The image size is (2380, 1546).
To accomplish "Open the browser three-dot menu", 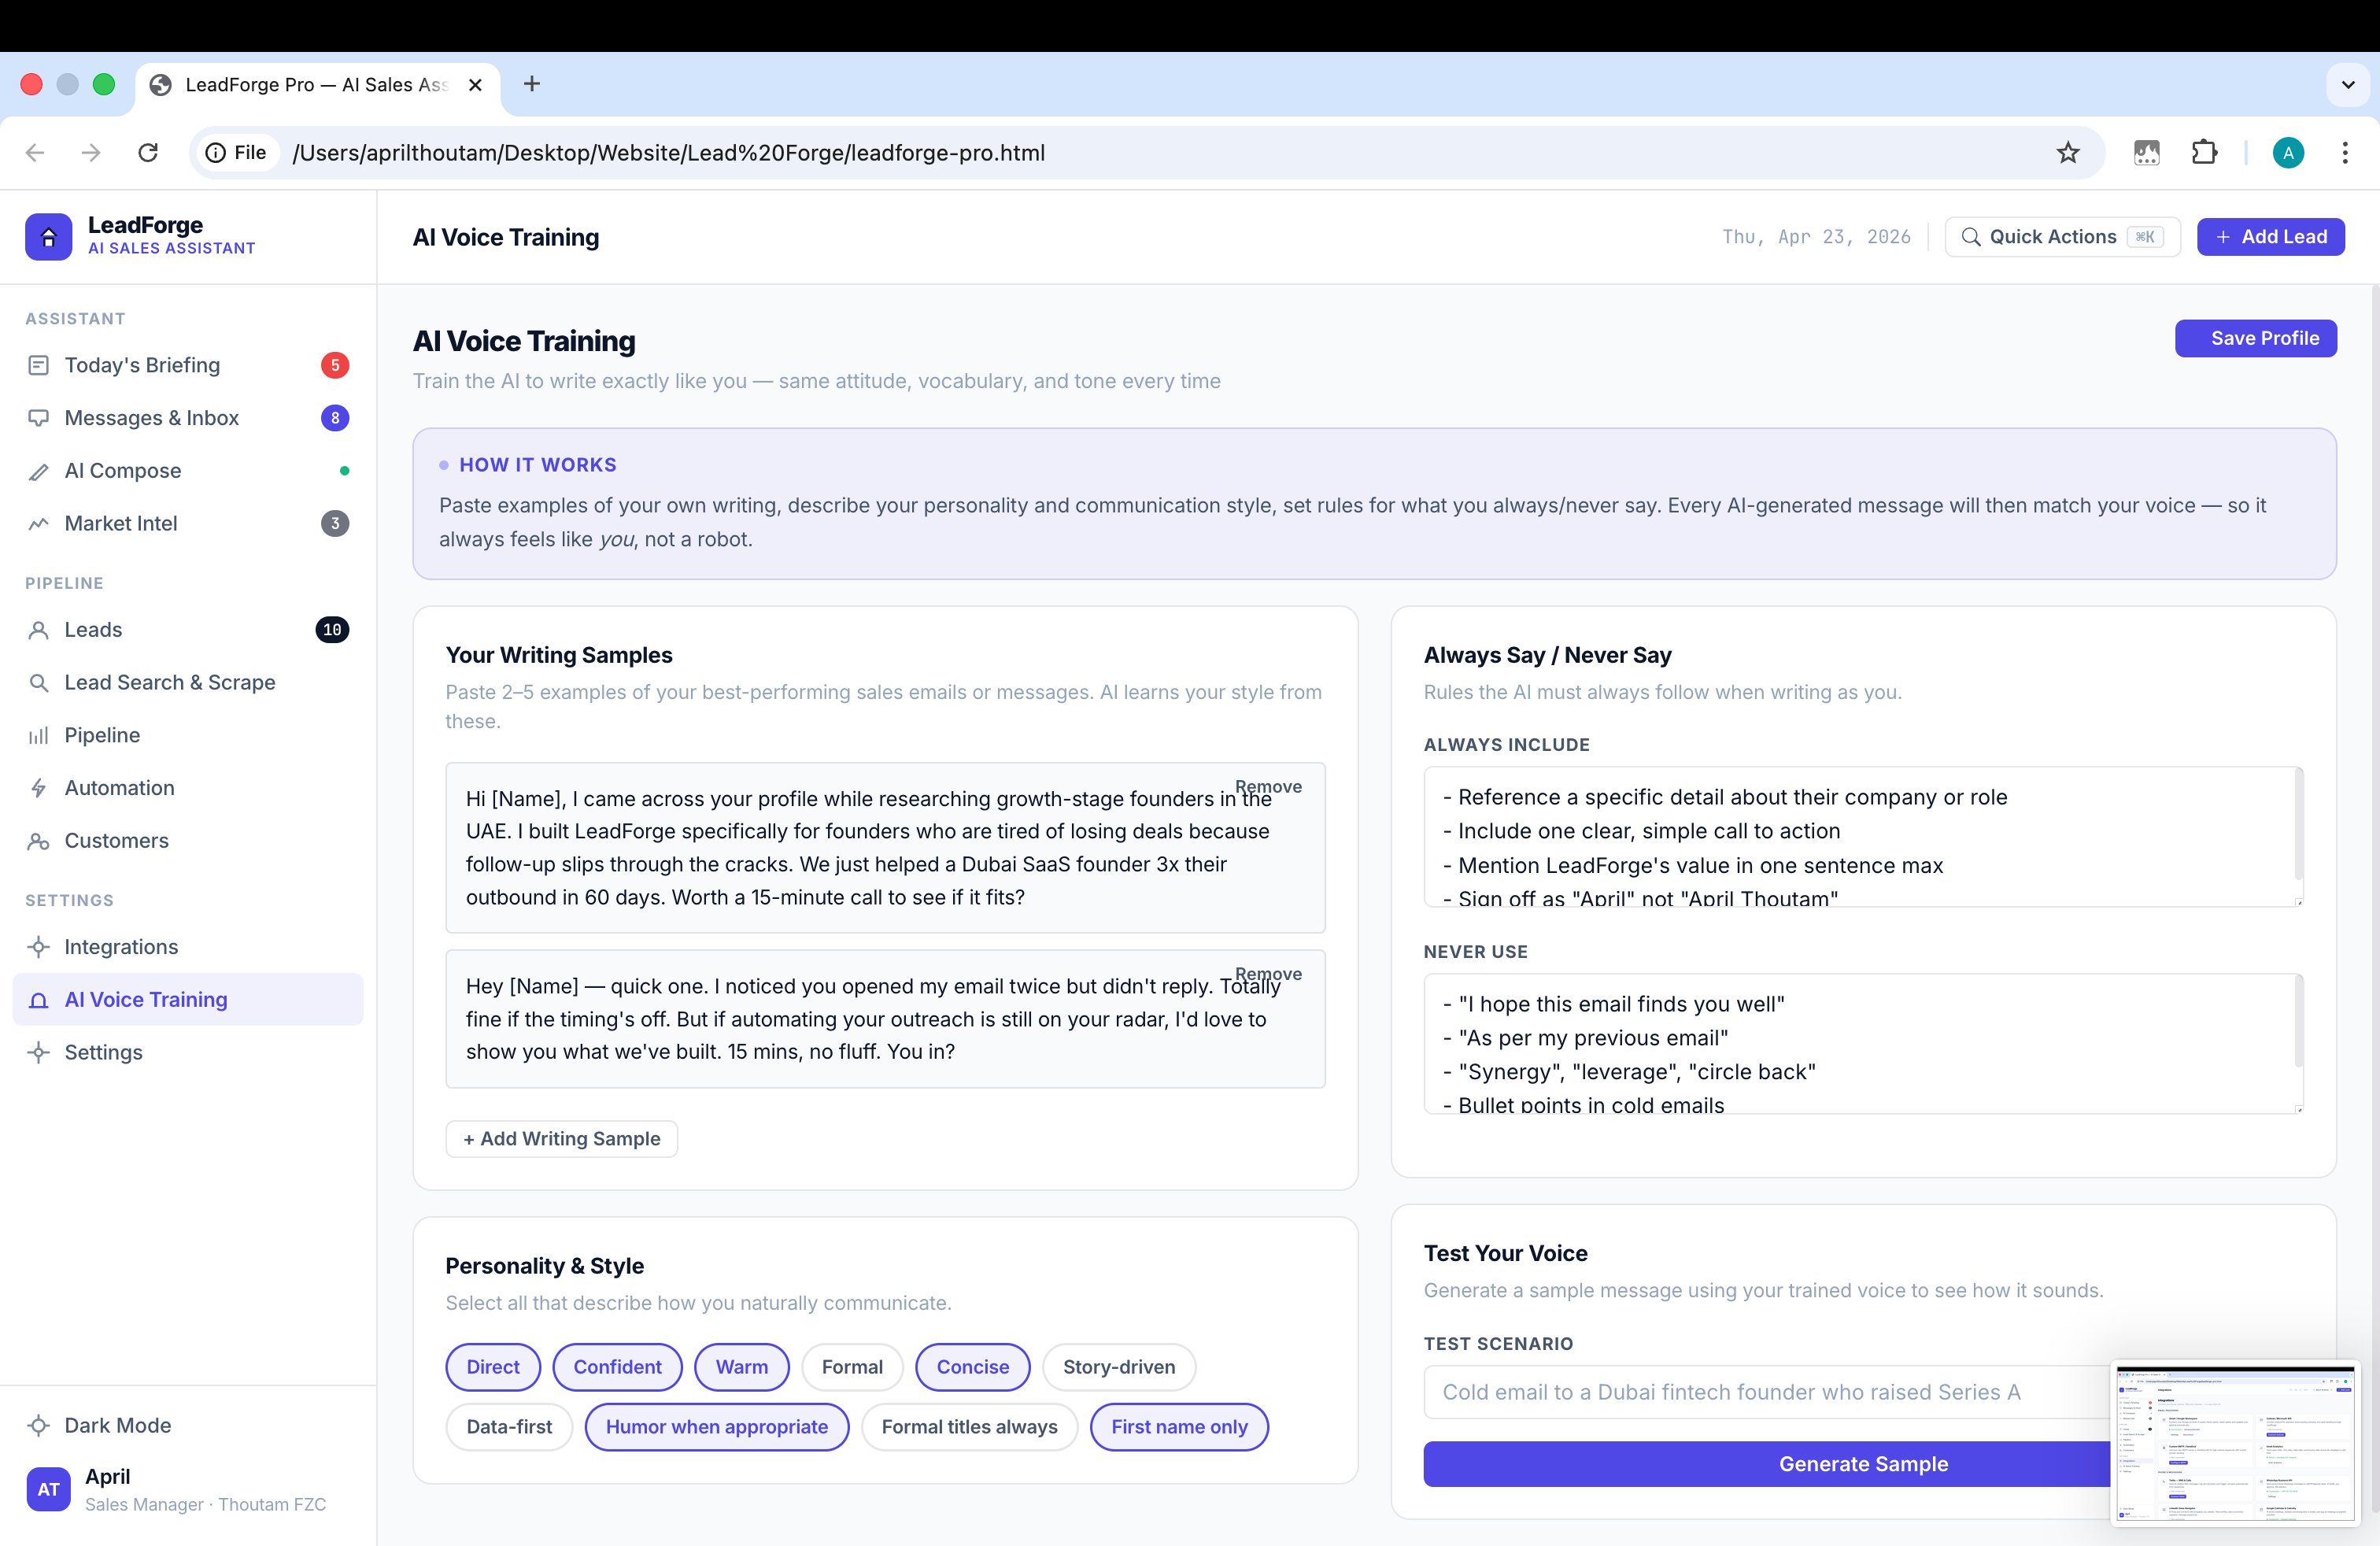I will (x=2346, y=152).
